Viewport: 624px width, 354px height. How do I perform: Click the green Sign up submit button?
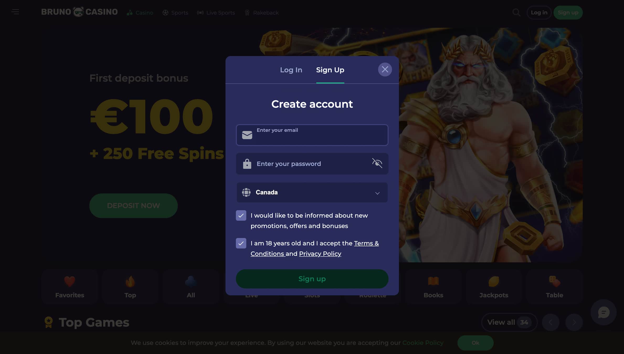pos(312,279)
